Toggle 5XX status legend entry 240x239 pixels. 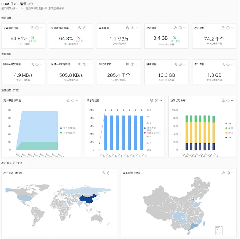[x=229, y=124]
